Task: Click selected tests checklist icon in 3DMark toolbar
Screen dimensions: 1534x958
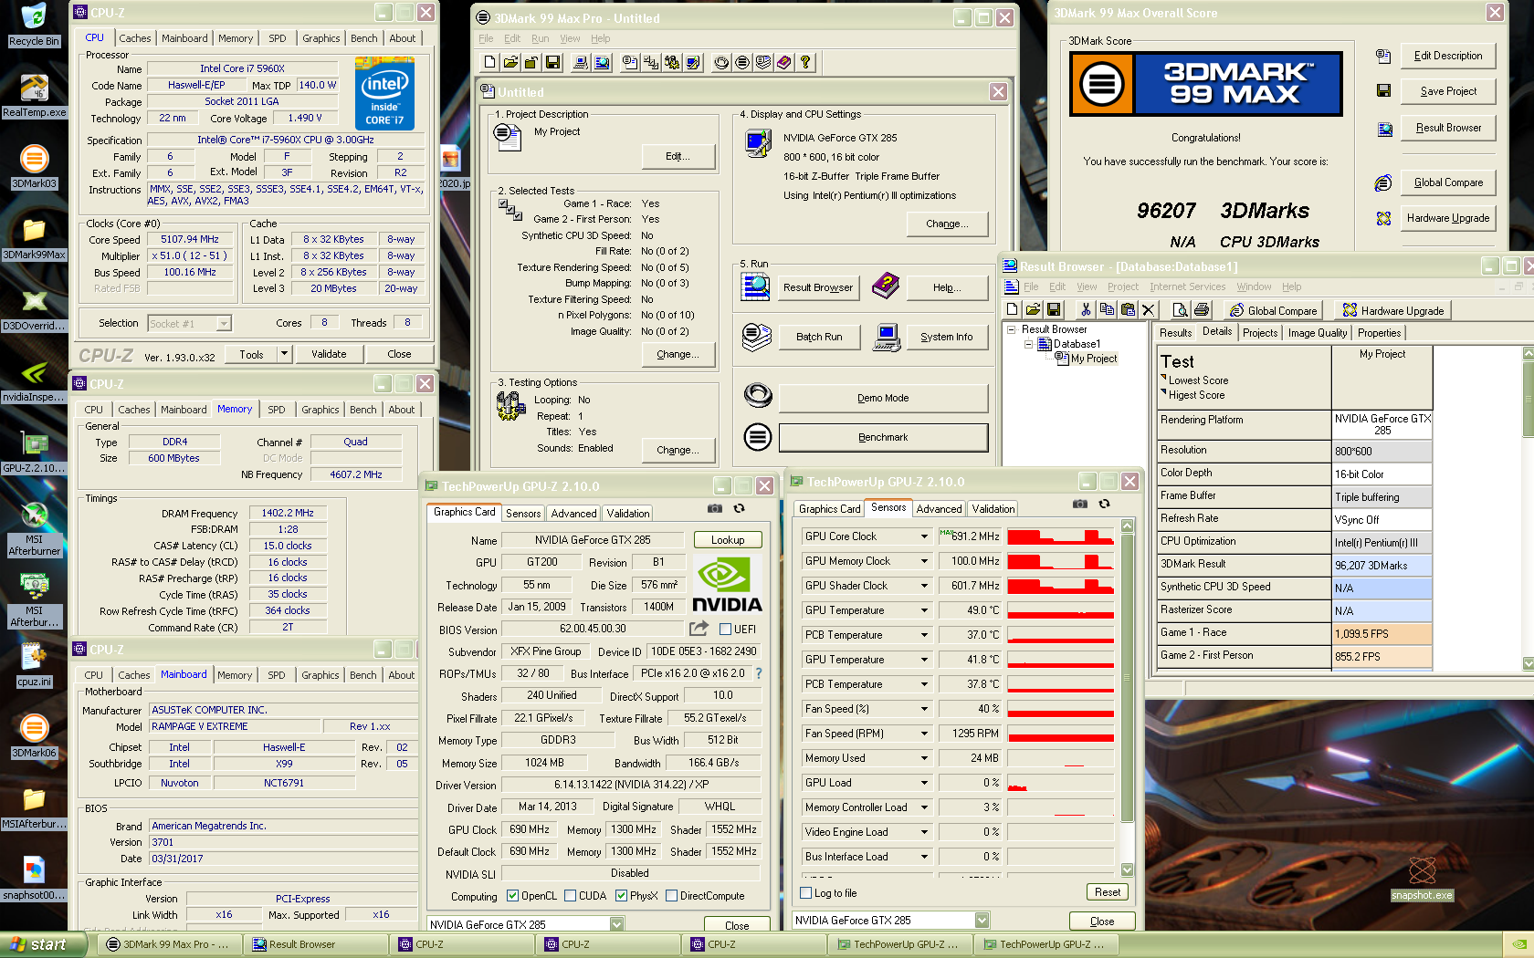Action: click(651, 62)
